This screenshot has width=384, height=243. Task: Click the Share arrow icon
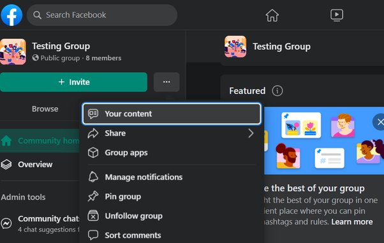(93, 133)
